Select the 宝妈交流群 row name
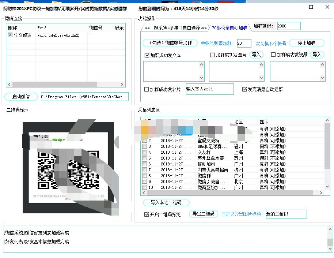Image resolution: width=334 pixels, height=258 pixels. pyautogui.click(x=208, y=141)
